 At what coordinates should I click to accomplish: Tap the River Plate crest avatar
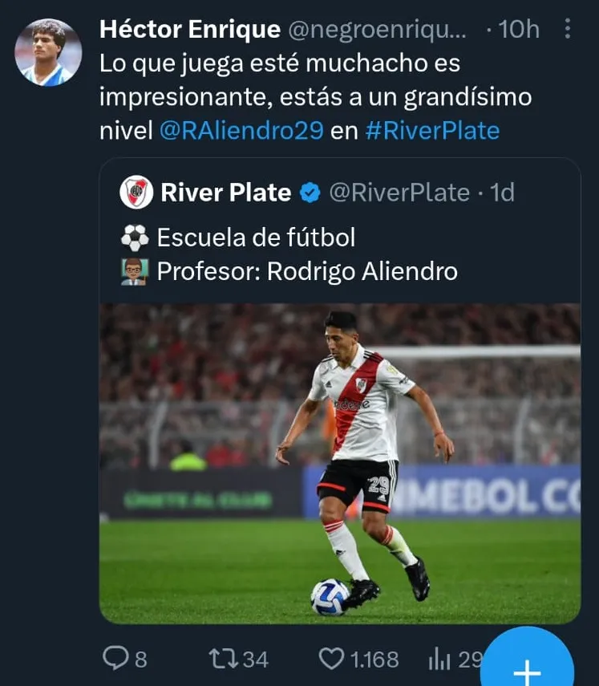click(x=136, y=193)
